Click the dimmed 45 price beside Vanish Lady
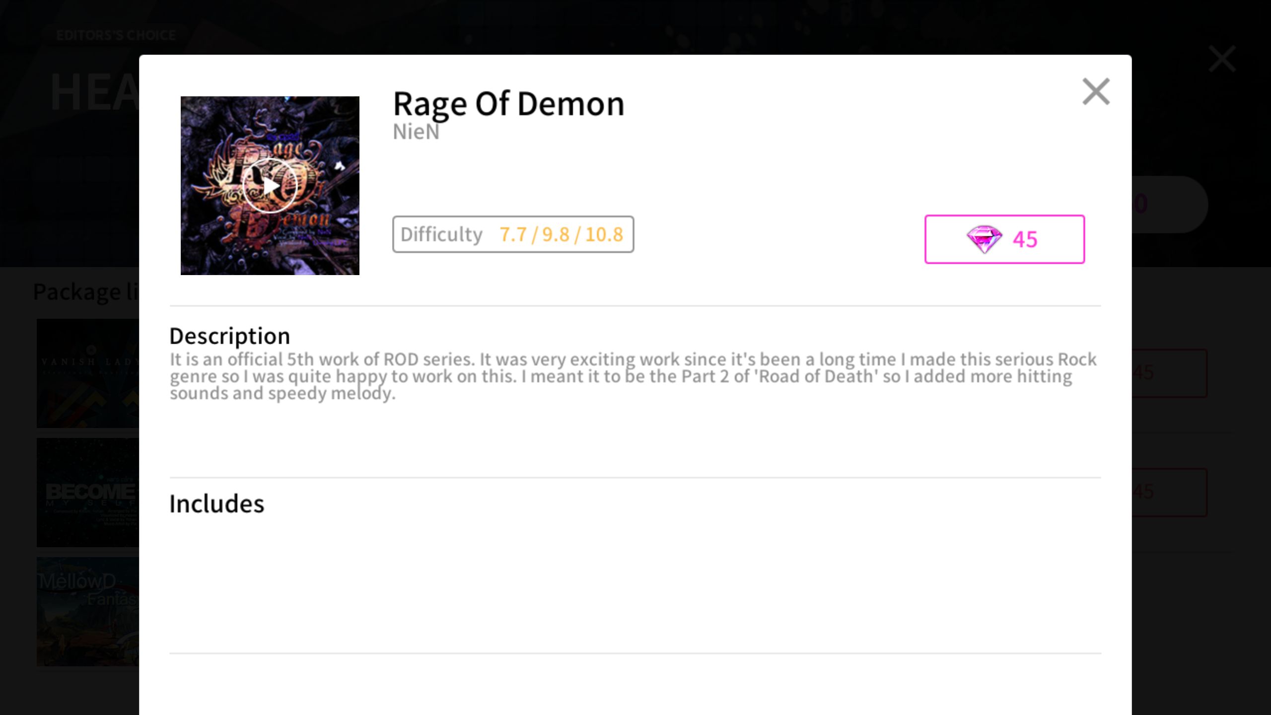The image size is (1271, 715). coord(1169,373)
